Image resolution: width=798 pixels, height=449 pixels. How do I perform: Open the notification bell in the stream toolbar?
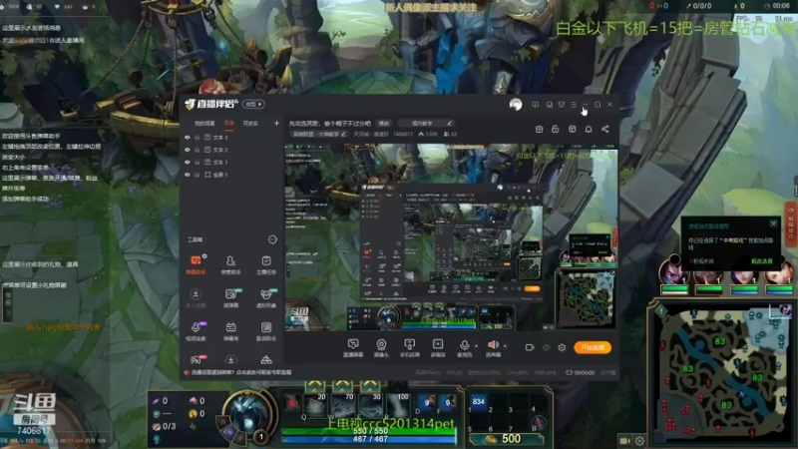[589, 130]
